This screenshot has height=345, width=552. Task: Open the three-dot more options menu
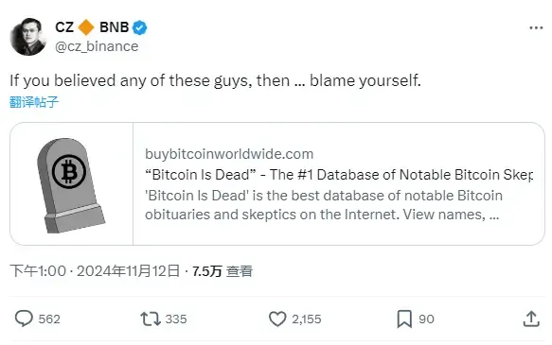(x=536, y=27)
